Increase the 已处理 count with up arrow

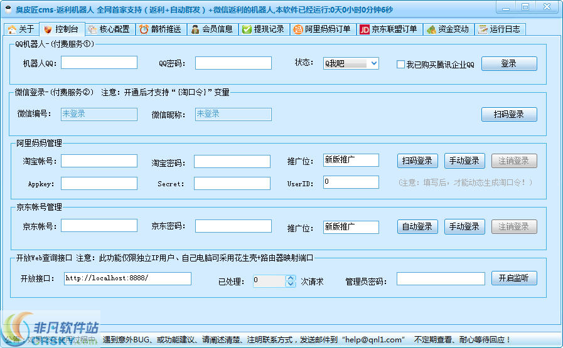(x=291, y=278)
